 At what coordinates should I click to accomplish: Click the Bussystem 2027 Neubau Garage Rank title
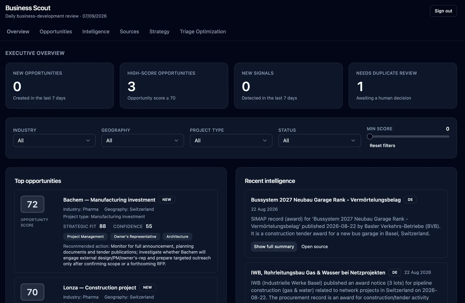point(326,200)
